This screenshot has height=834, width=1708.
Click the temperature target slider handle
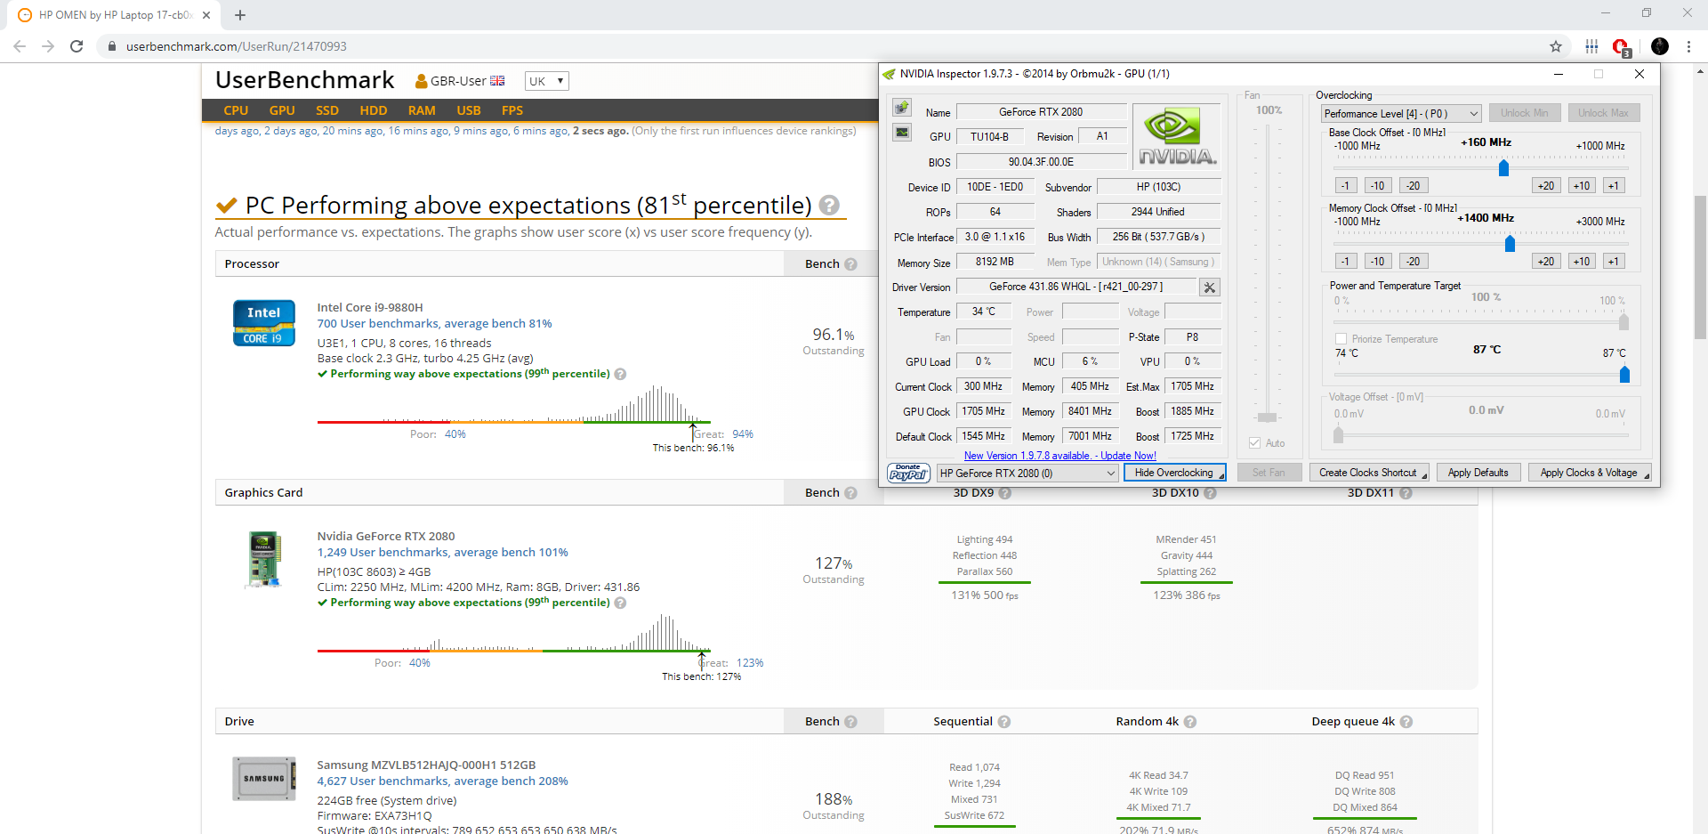(x=1624, y=375)
